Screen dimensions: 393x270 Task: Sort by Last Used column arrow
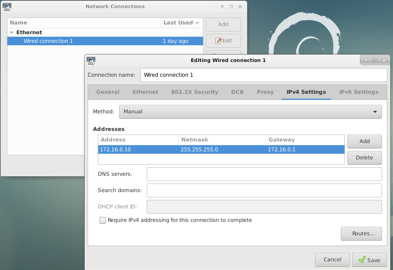[197, 23]
